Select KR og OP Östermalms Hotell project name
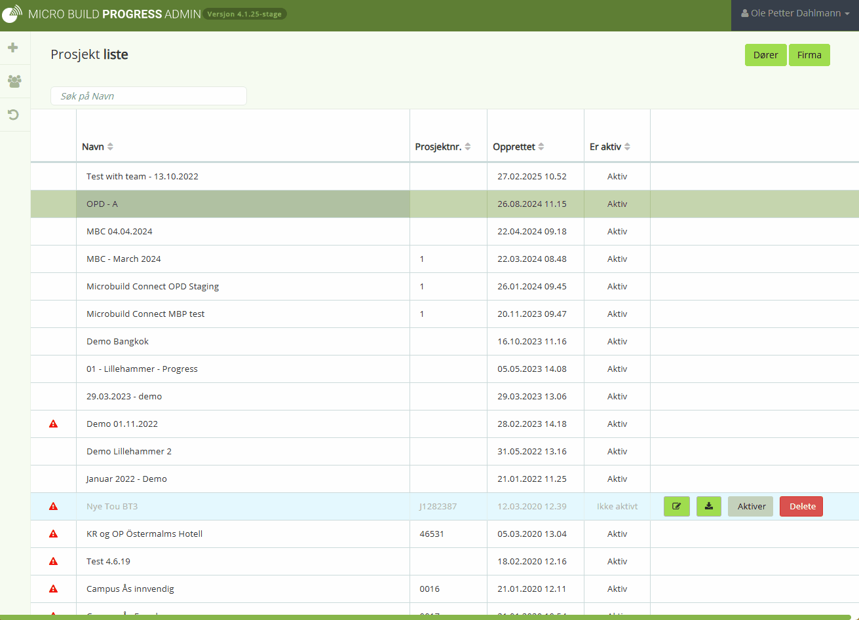Image resolution: width=859 pixels, height=620 pixels. point(144,534)
